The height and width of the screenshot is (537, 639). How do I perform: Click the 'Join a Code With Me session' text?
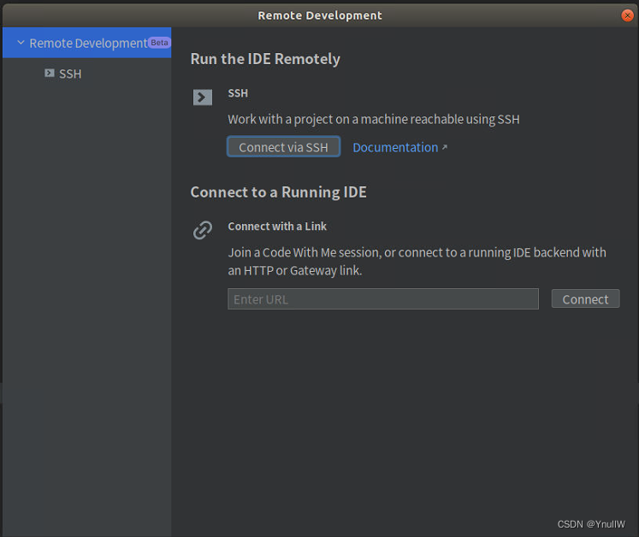(x=417, y=261)
